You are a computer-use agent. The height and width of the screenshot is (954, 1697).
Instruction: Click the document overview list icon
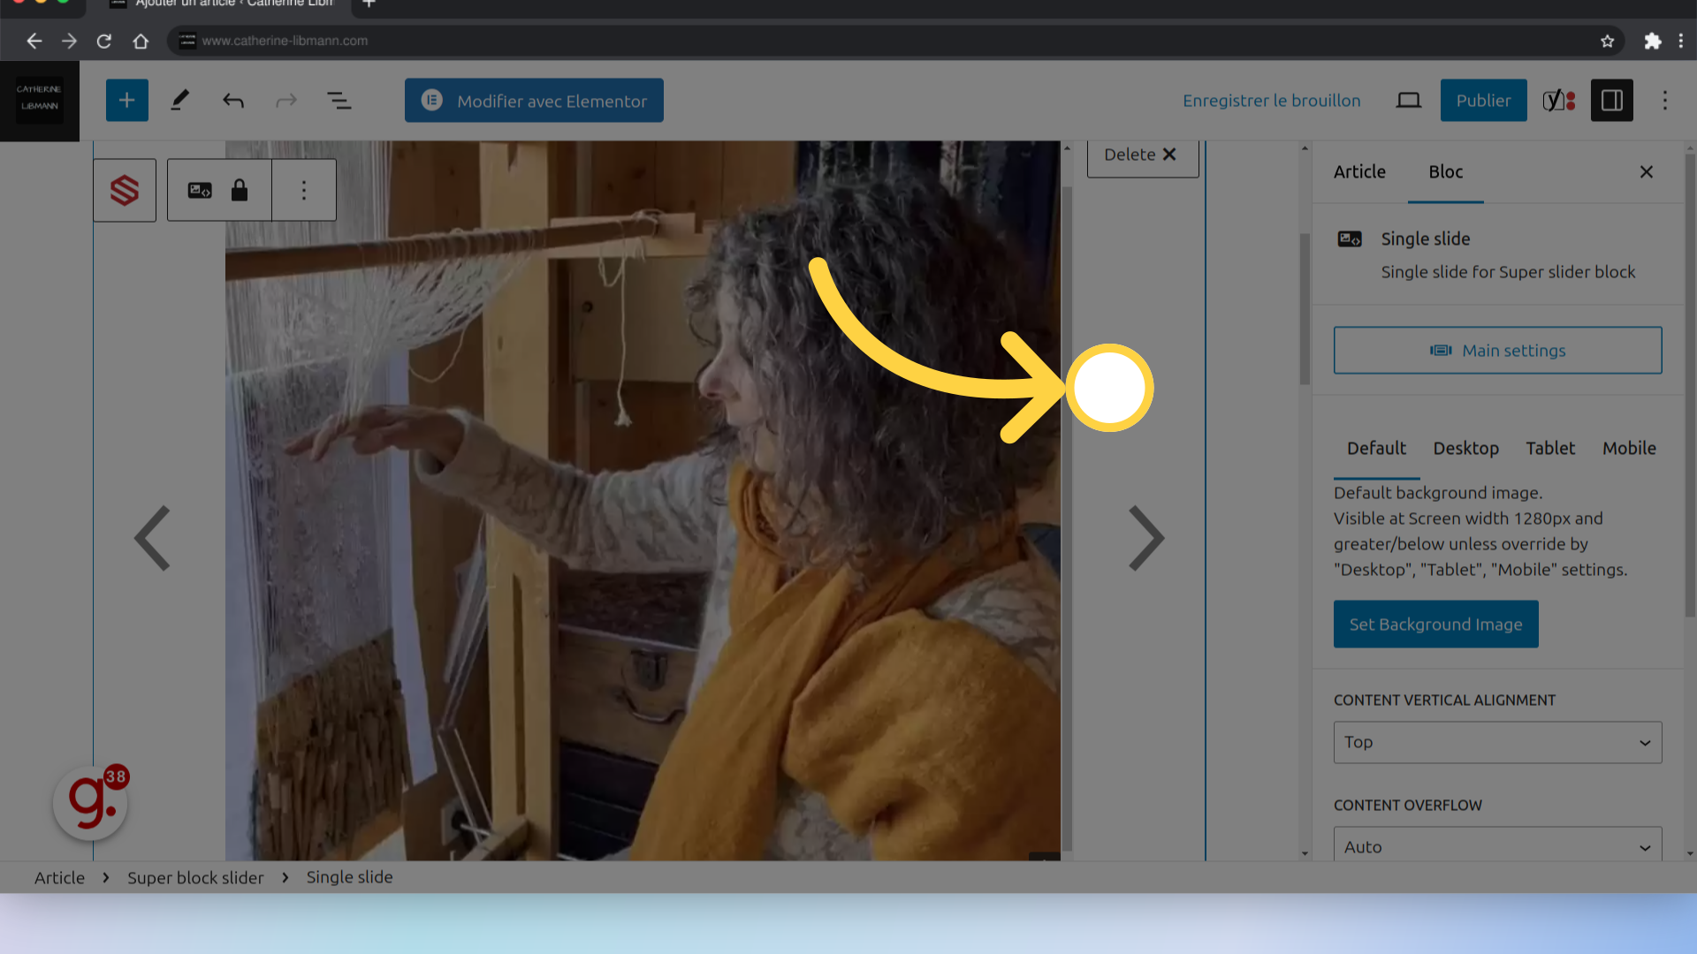pyautogui.click(x=339, y=99)
